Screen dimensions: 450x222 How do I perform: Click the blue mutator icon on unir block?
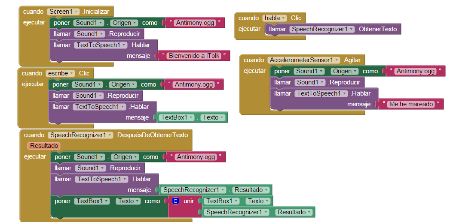coord(176,201)
